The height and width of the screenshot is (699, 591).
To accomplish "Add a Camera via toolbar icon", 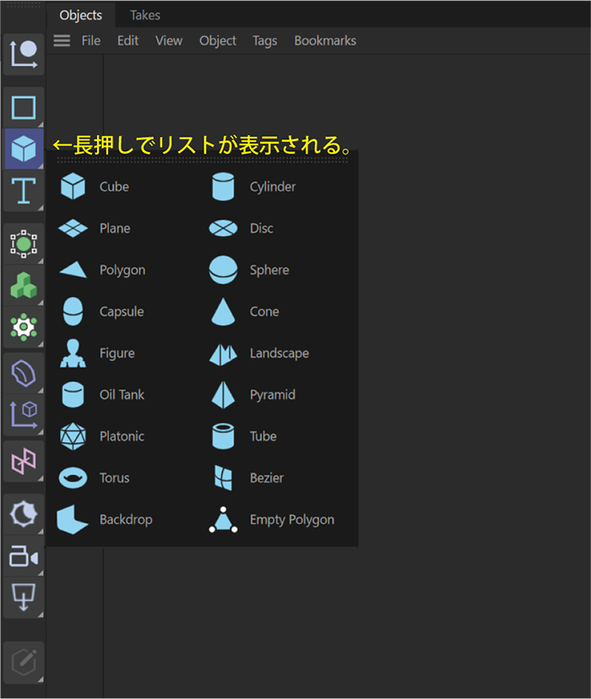I will [x=24, y=555].
